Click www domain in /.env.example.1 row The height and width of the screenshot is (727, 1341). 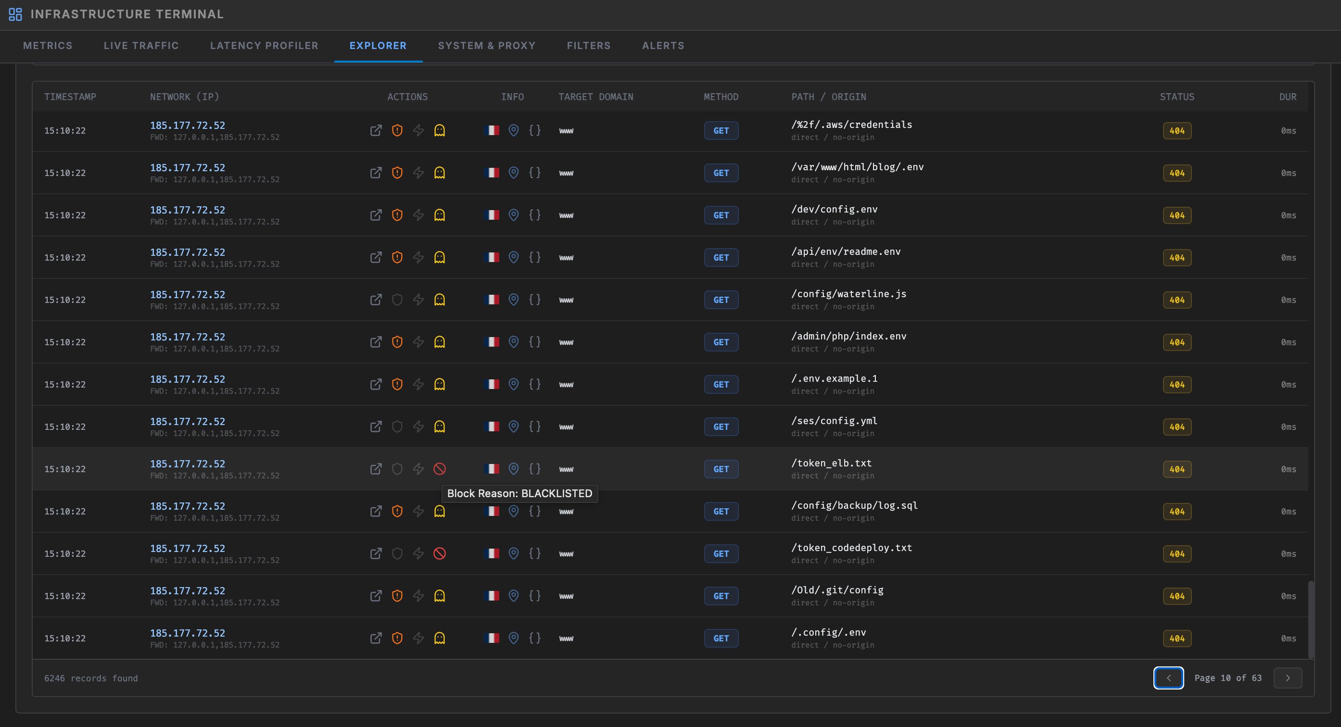[x=566, y=385]
